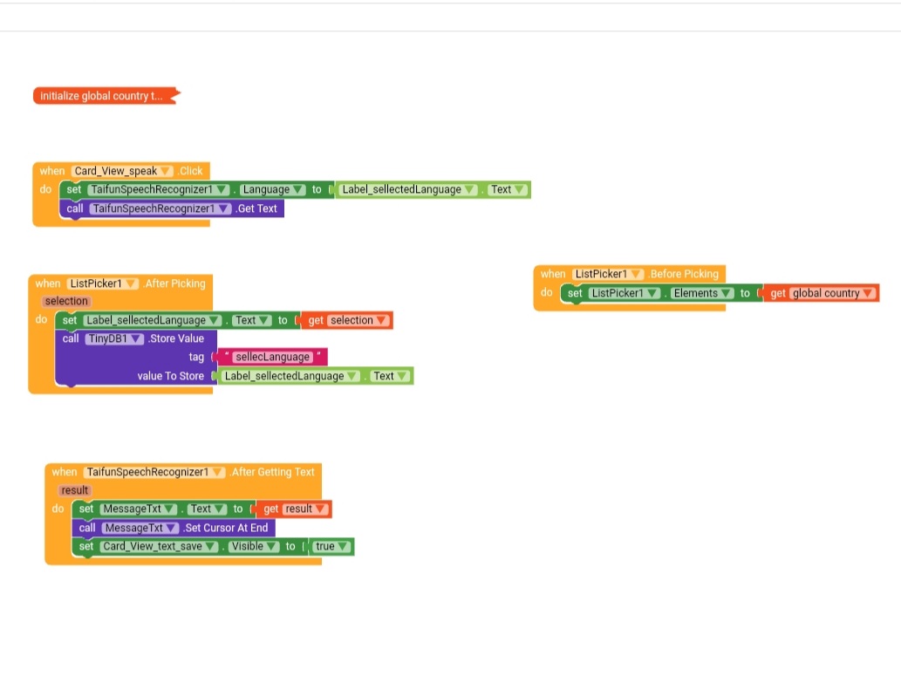
Task: Open Text dropdown in set MessageTxt block
Action: point(207,509)
